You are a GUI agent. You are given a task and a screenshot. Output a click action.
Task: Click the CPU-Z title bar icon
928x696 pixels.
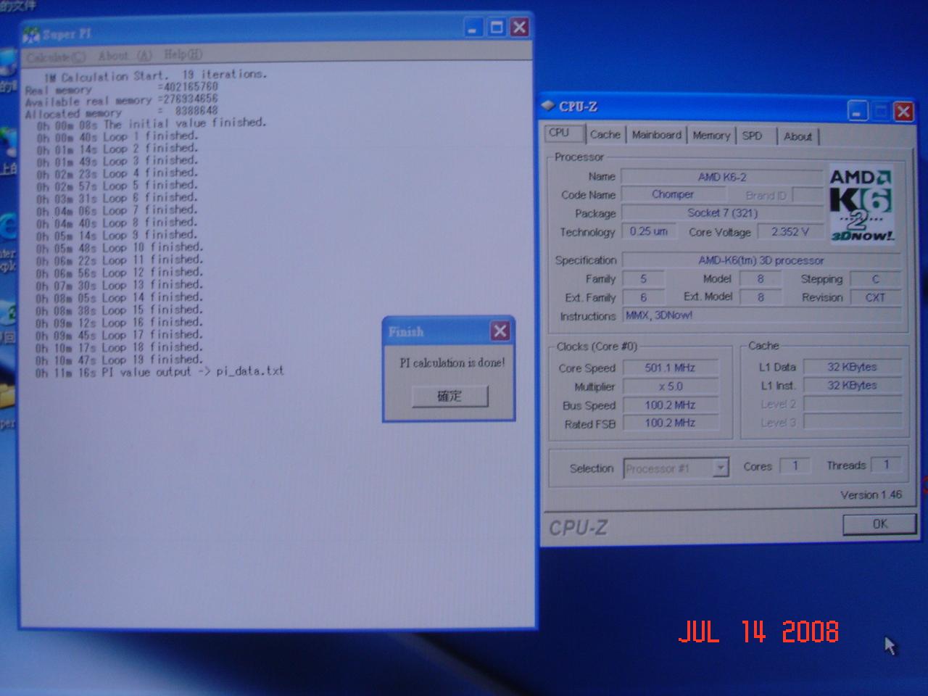click(549, 106)
